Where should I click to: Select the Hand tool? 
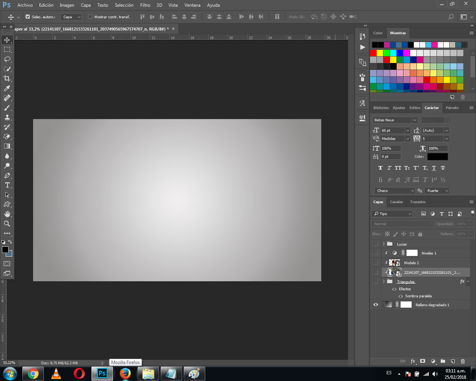[x=7, y=214]
